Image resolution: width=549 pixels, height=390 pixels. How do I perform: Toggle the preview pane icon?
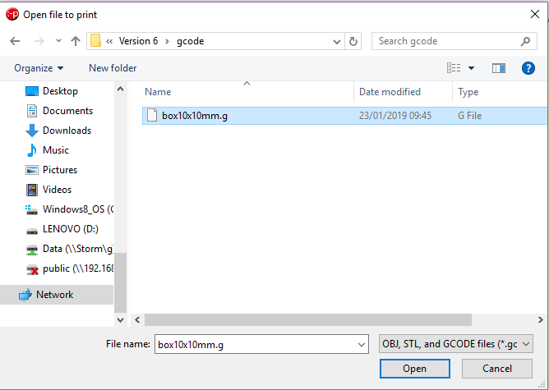point(498,68)
